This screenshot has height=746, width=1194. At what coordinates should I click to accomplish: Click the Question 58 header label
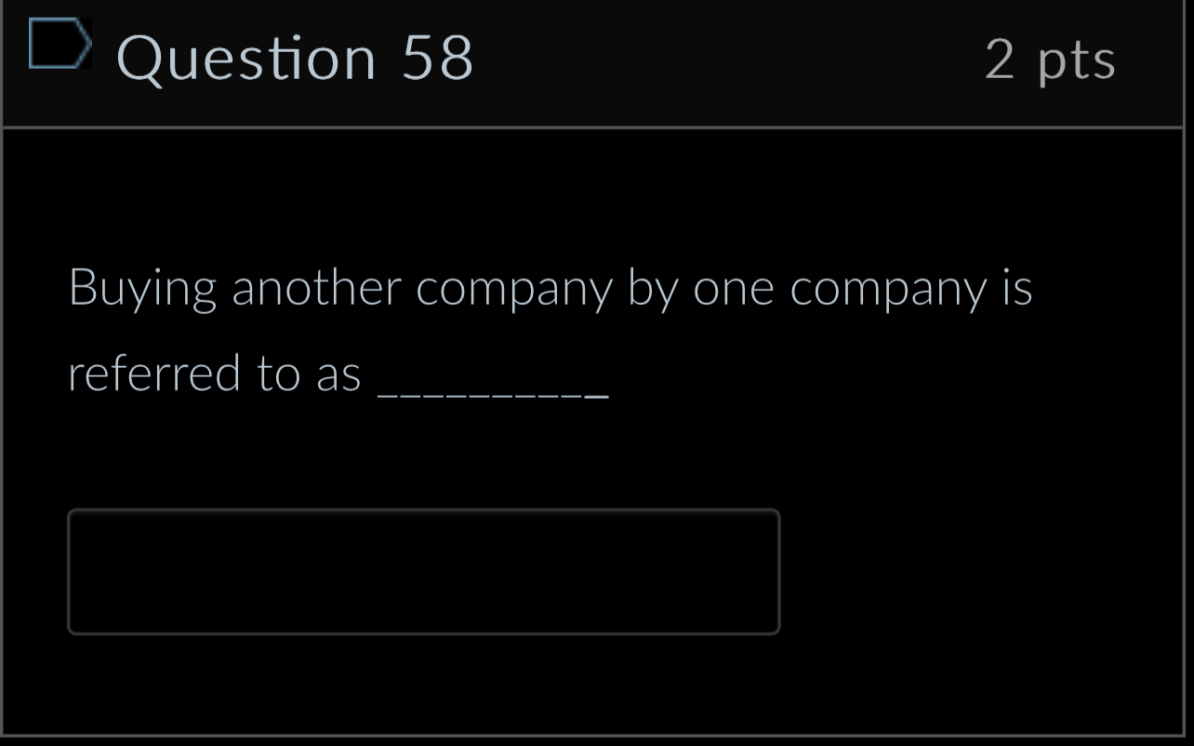(x=296, y=58)
